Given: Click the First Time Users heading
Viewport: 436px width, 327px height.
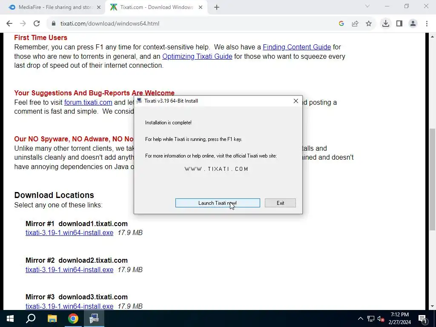Looking at the screenshot, I should point(41,37).
